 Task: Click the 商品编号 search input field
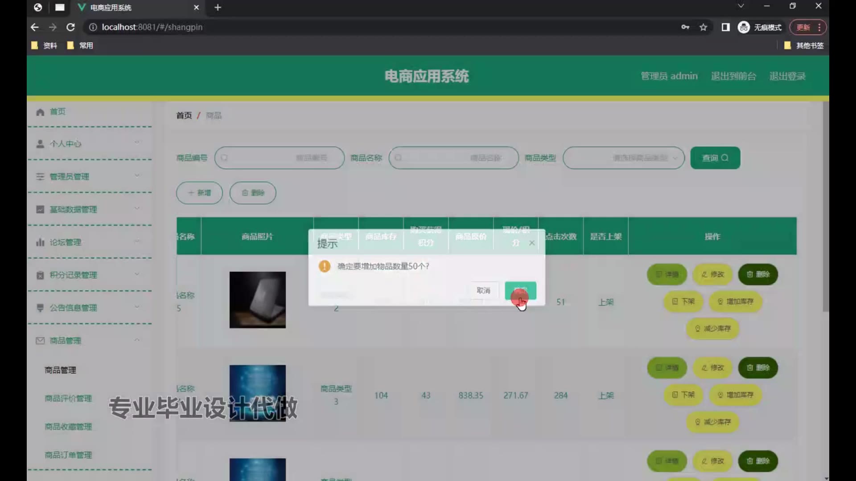click(279, 158)
